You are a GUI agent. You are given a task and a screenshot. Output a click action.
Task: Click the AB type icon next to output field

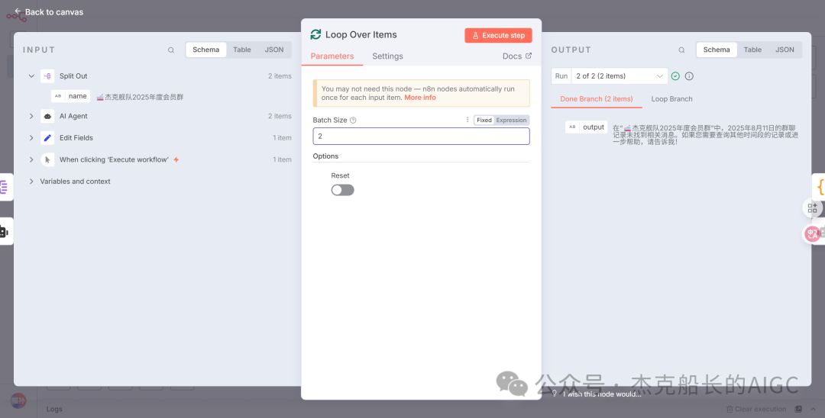pos(572,127)
